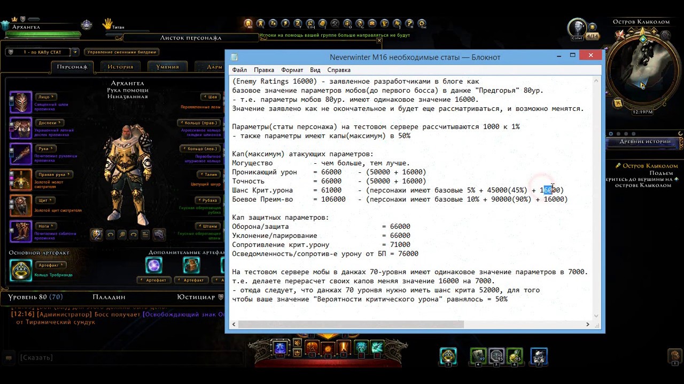The width and height of the screenshot is (684, 384).
Task: Click the Notepad horizontal scrollbar thumb
Action: 351,324
